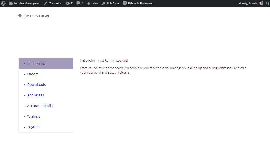Image resolution: width=270 pixels, height=149 pixels.
Task: Open the Wishlist section
Action: coord(33,116)
